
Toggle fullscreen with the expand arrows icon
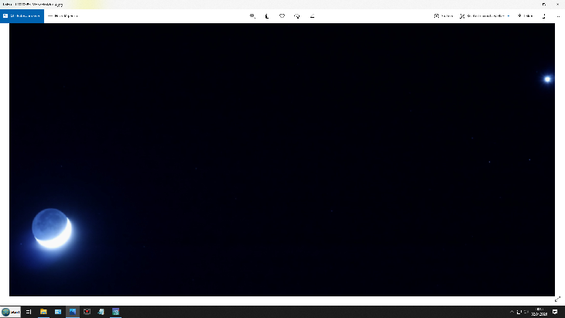557,299
